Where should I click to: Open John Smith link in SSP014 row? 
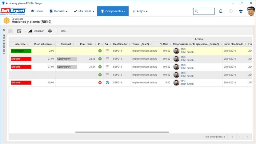187,84
